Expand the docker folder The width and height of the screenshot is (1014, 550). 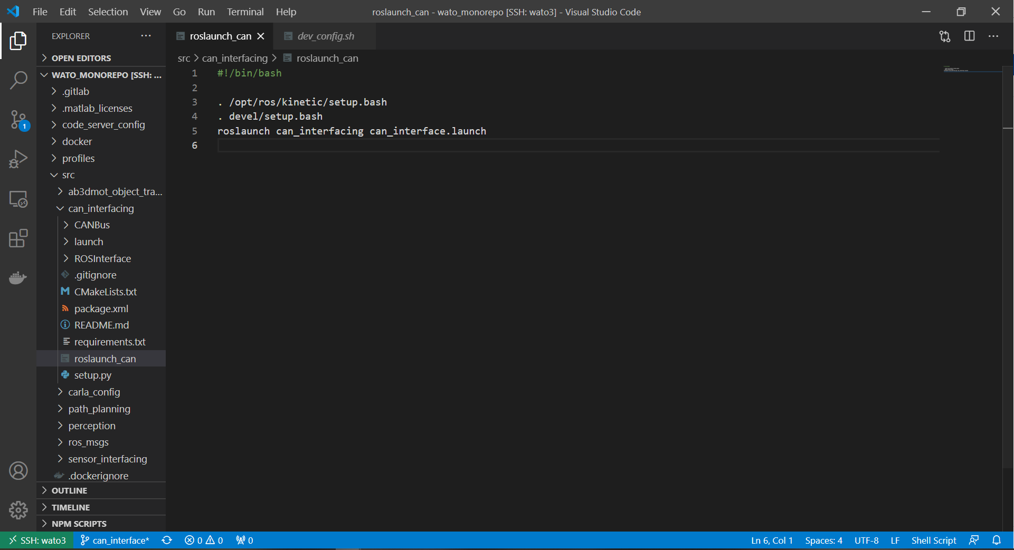[101, 141]
